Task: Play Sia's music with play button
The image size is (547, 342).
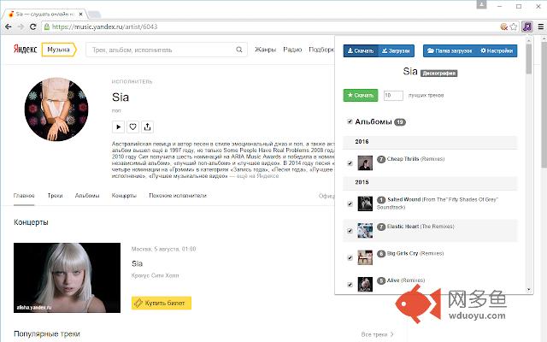Action: [118, 127]
